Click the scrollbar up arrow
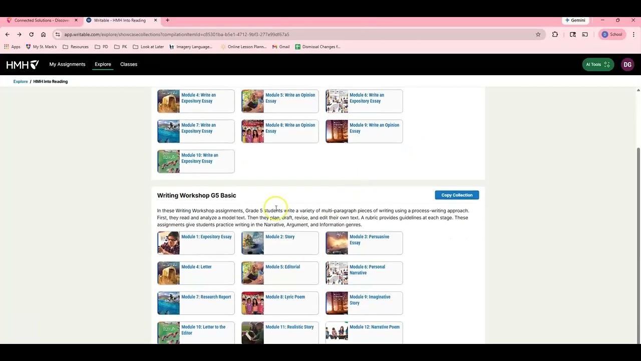 (x=638, y=90)
